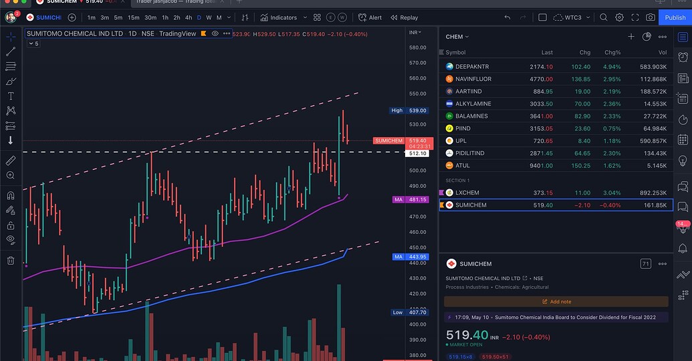Open the WTC3 saved layout dropdown
The height and width of the screenshot is (361, 692).
(572, 17)
